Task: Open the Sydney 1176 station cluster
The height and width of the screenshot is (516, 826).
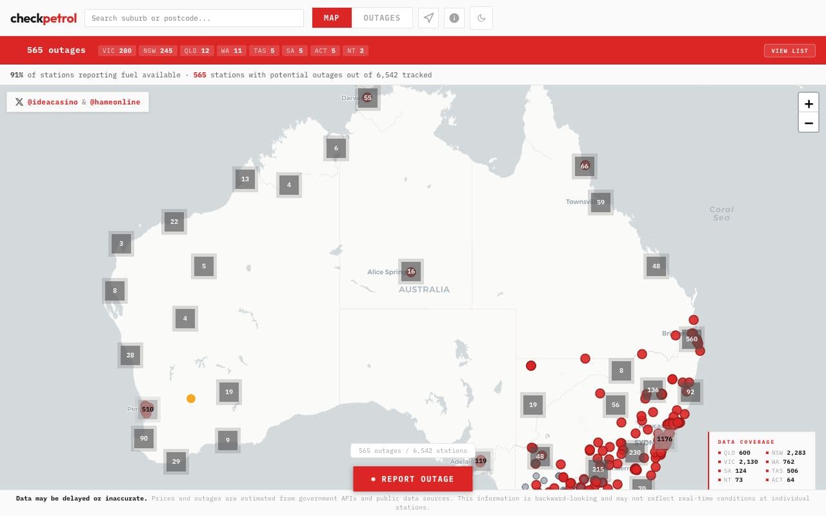Action: [664, 439]
